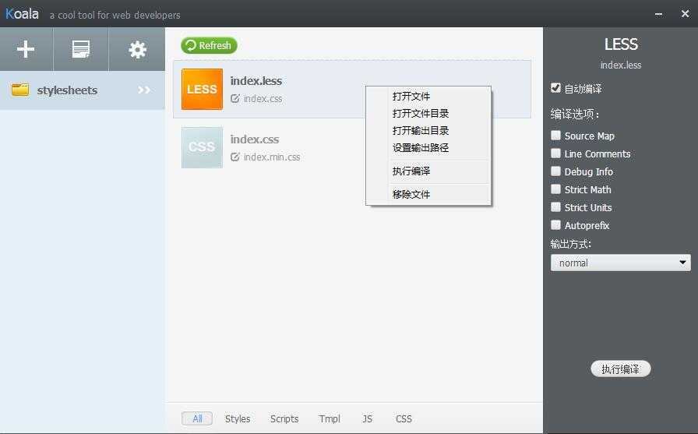Select the index.css file name row

tap(255, 139)
